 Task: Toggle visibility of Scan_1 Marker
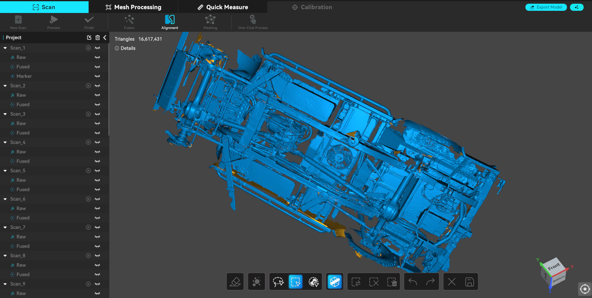pyautogui.click(x=98, y=76)
